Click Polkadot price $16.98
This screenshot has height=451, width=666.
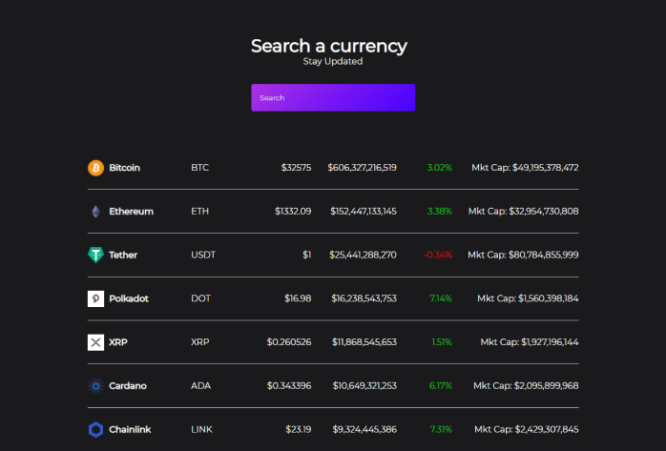click(x=298, y=298)
